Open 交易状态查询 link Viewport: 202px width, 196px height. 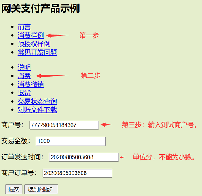[37, 101]
